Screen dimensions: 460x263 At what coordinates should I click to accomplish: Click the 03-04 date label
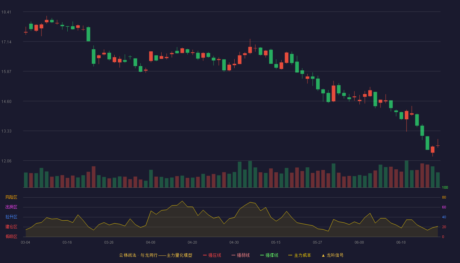[x=25, y=242]
